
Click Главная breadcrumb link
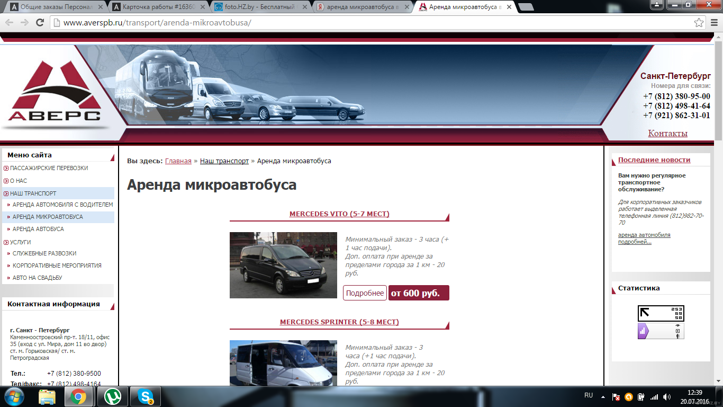[178, 161]
